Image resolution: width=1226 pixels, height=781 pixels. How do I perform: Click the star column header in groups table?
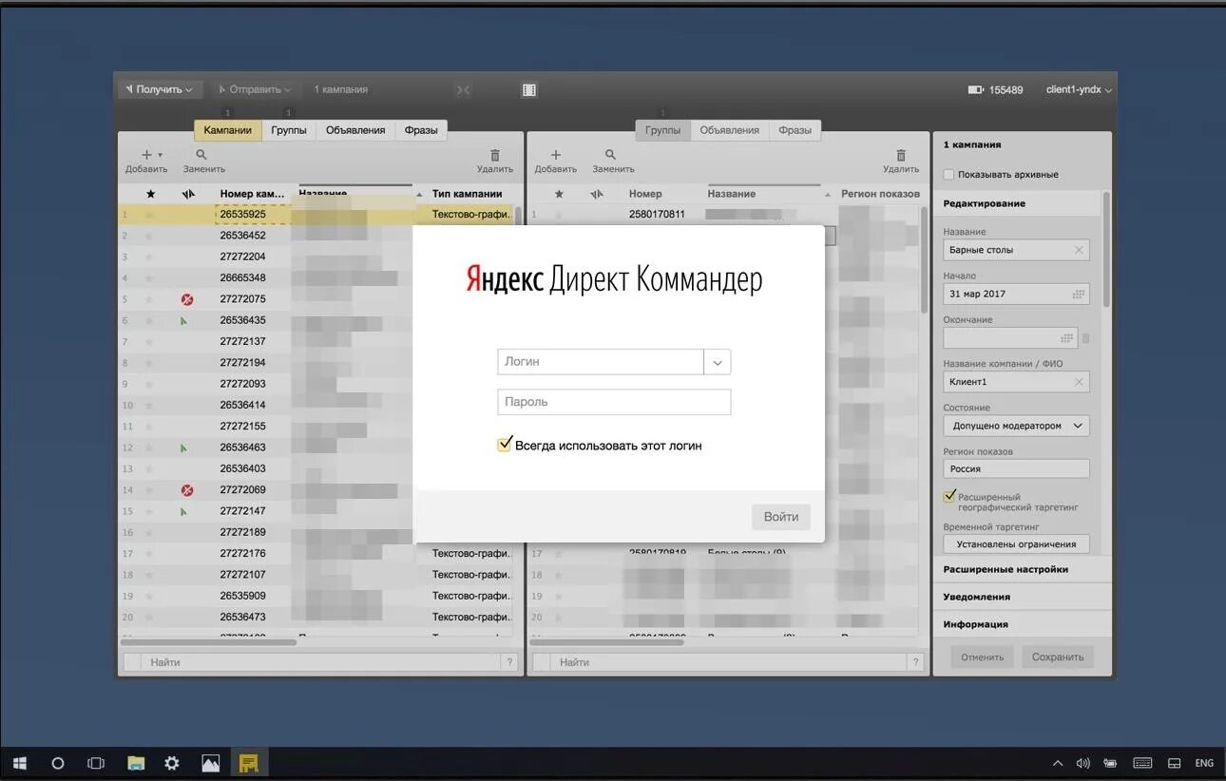[x=559, y=194]
